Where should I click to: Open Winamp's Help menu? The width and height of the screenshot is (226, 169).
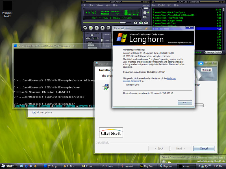[115, 5]
